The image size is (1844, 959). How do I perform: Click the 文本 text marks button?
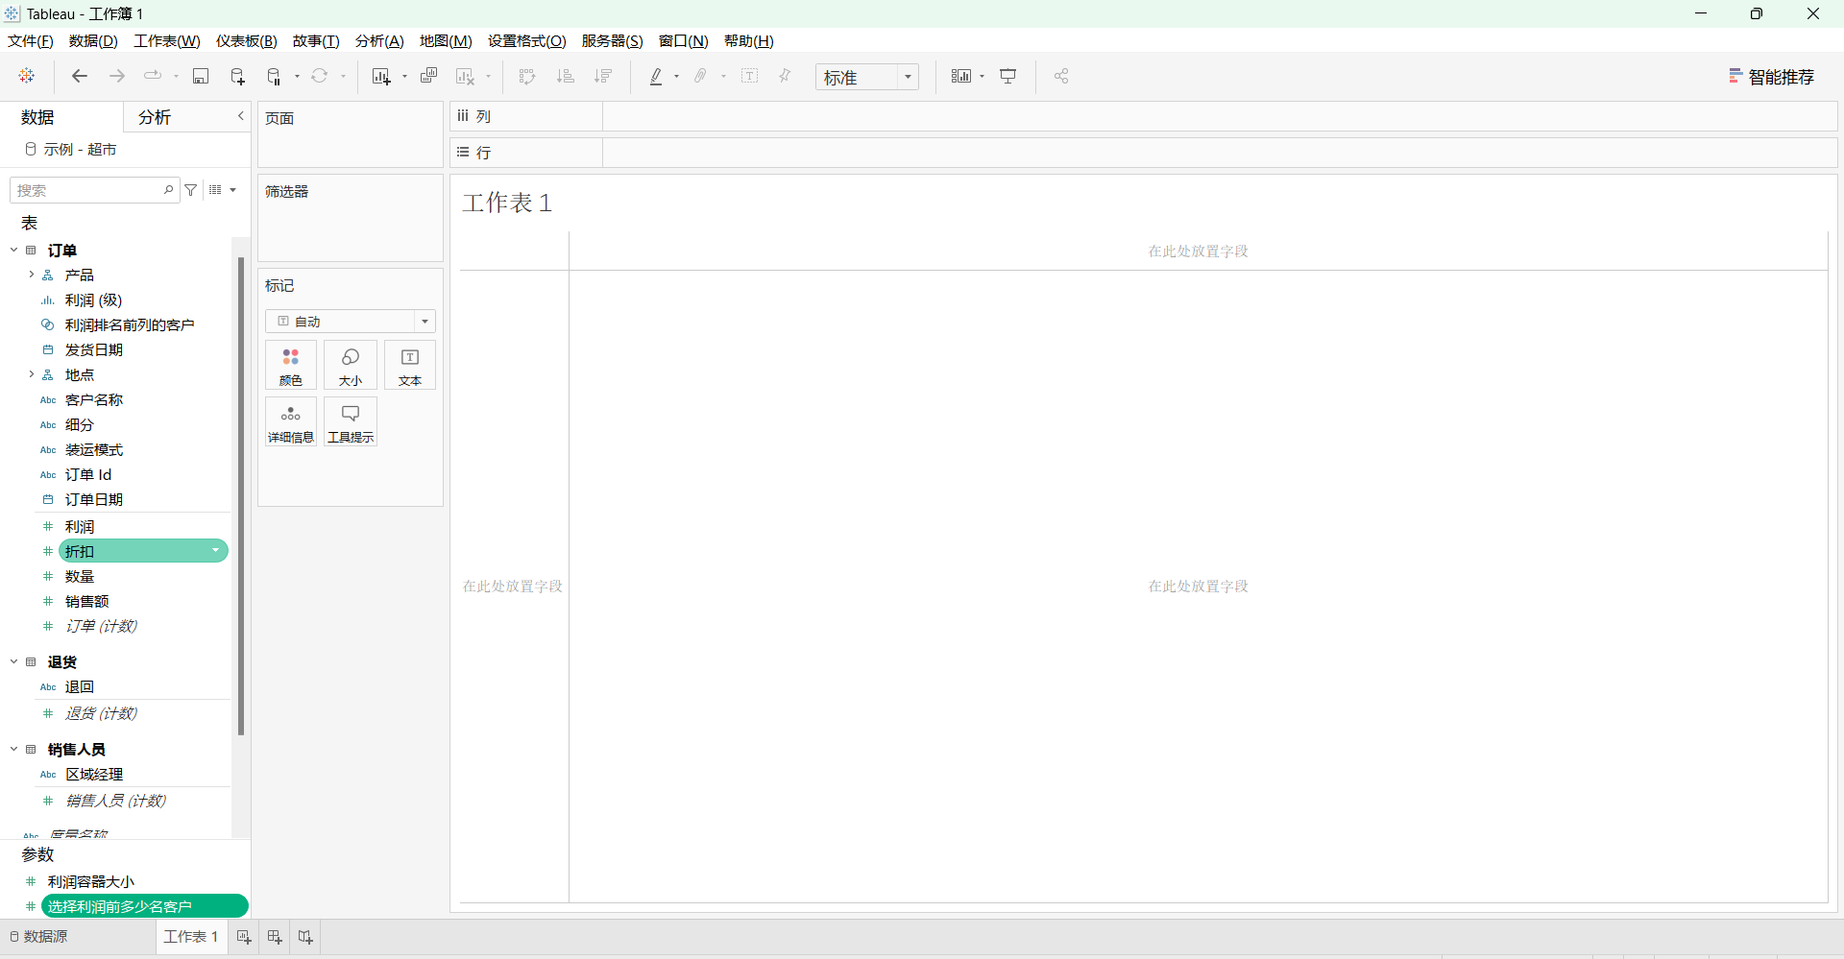(x=410, y=366)
